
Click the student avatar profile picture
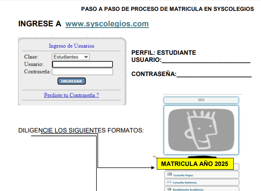click(201, 130)
